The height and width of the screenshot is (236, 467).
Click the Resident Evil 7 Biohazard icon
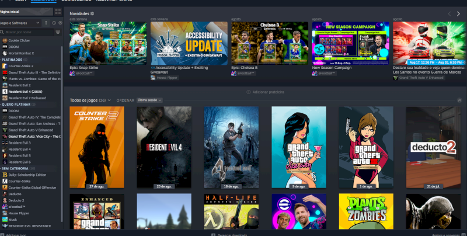click(x=5, y=98)
